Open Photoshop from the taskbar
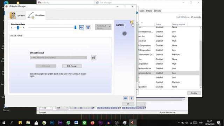The image size is (224, 126). tap(52, 123)
